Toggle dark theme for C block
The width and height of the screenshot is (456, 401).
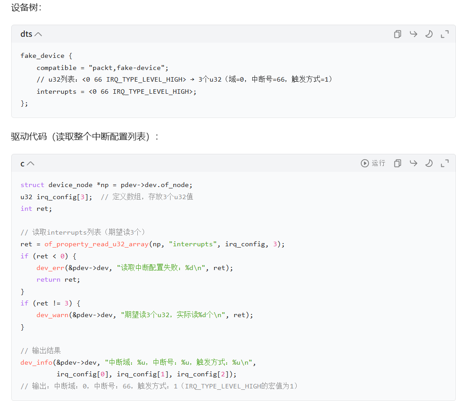[429, 163]
